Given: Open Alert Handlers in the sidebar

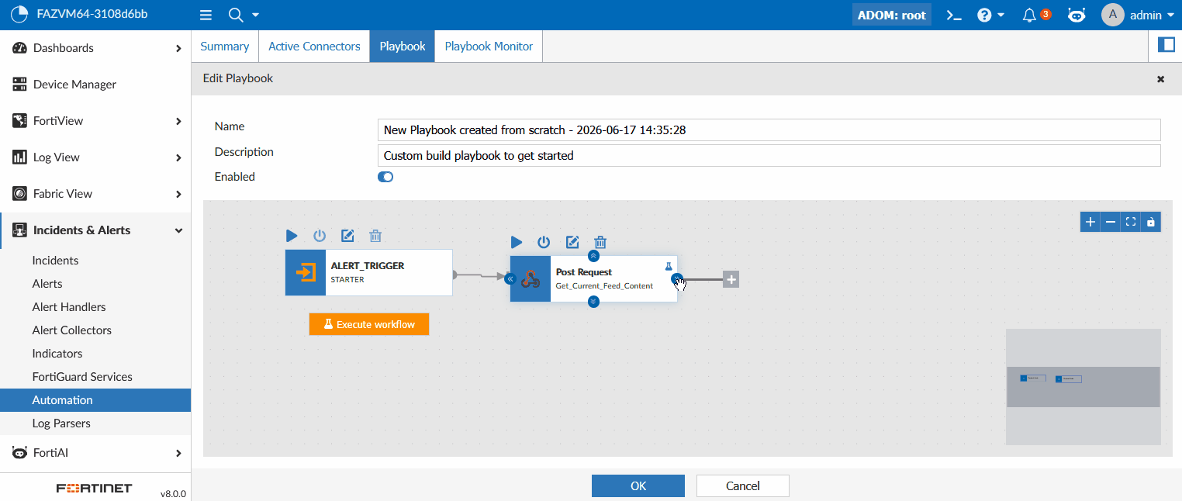Looking at the screenshot, I should (x=69, y=307).
